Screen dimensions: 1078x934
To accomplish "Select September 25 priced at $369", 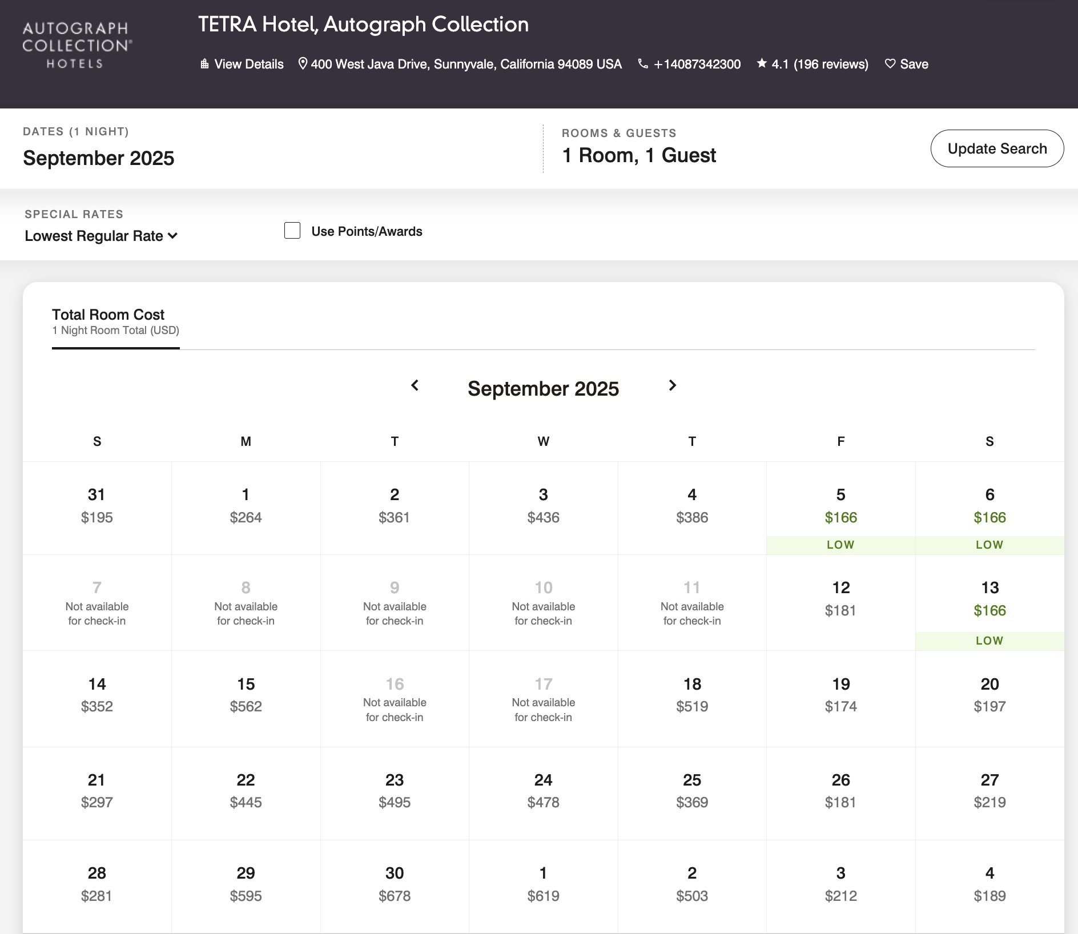I will 692,794.
